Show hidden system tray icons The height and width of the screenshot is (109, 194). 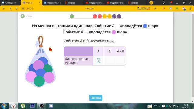click(160, 106)
